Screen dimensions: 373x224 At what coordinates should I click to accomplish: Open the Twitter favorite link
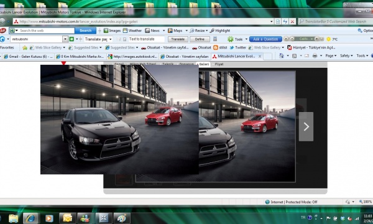click(238, 48)
